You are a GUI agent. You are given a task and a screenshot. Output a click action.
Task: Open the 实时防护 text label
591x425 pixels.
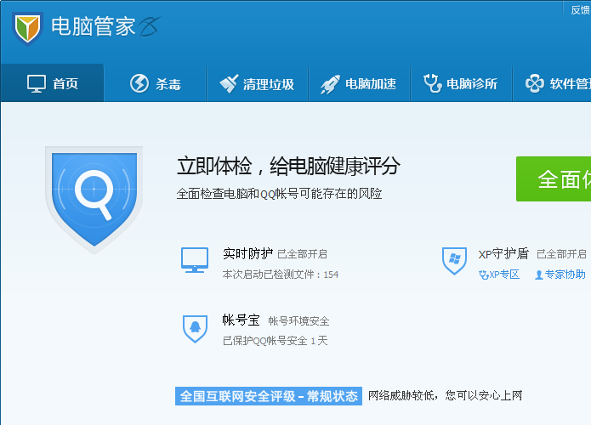[x=247, y=253]
